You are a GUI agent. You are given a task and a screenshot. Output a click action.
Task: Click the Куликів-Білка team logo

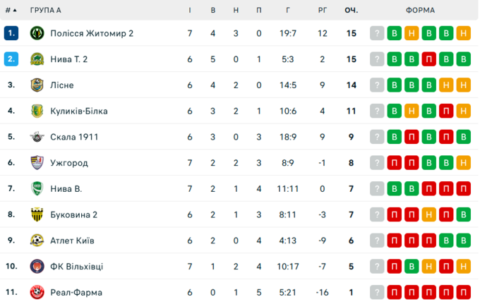pos(37,111)
